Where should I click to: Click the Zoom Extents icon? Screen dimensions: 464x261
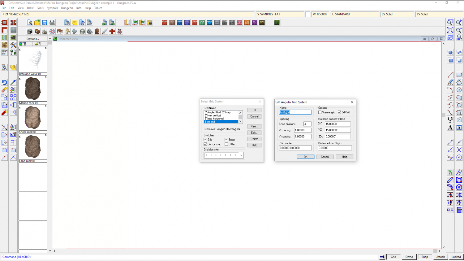coord(450,30)
